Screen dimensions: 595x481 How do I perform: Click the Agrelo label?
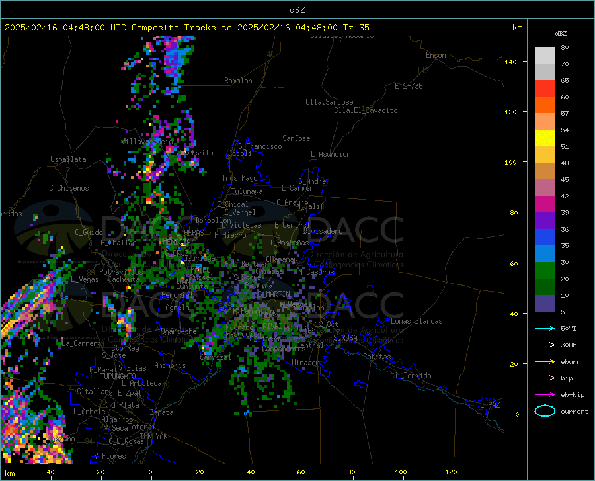[x=177, y=308]
